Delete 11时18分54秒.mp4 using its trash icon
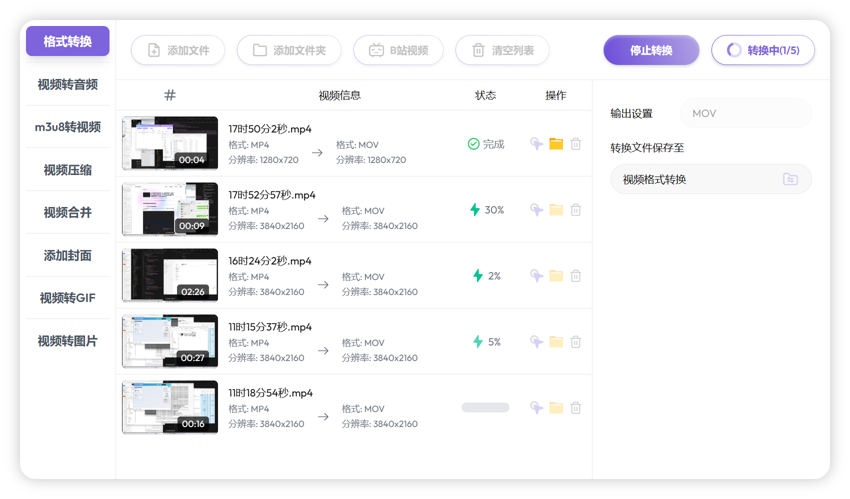The image size is (850, 499). (575, 407)
